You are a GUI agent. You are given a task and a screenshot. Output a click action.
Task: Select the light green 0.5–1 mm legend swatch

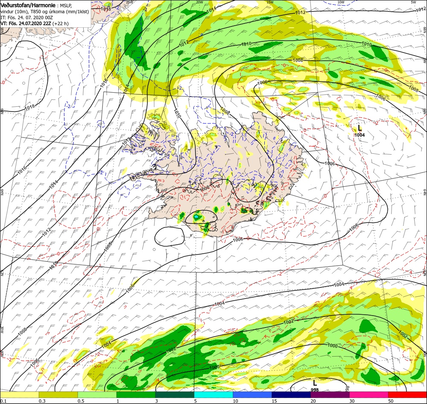pyautogui.click(x=97, y=395)
